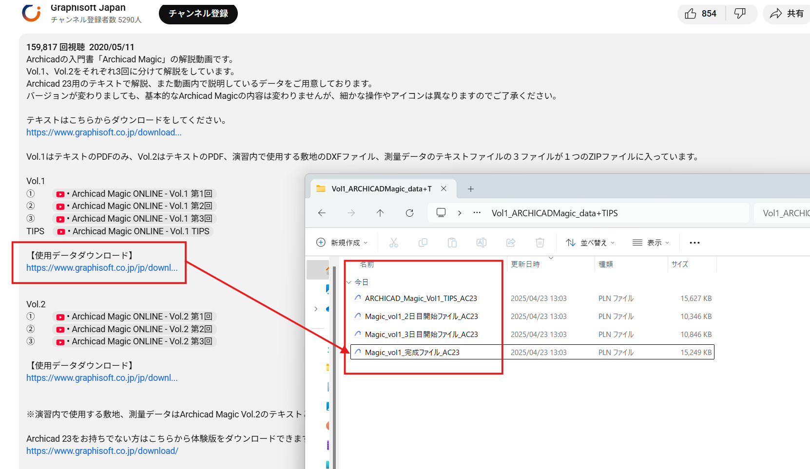The image size is (810, 469).
Task: Add a new Explorer tab
Action: [x=471, y=189]
